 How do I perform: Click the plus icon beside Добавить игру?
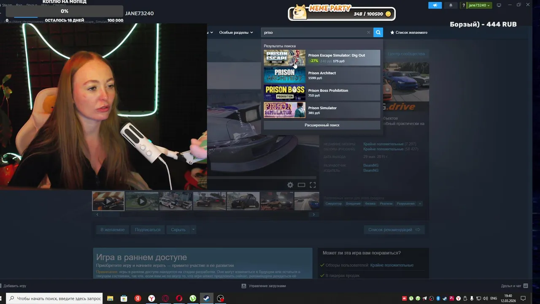coord(1,286)
